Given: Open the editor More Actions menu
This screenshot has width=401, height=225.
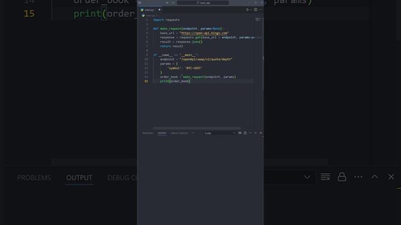Looking at the screenshot, I should (261, 10).
